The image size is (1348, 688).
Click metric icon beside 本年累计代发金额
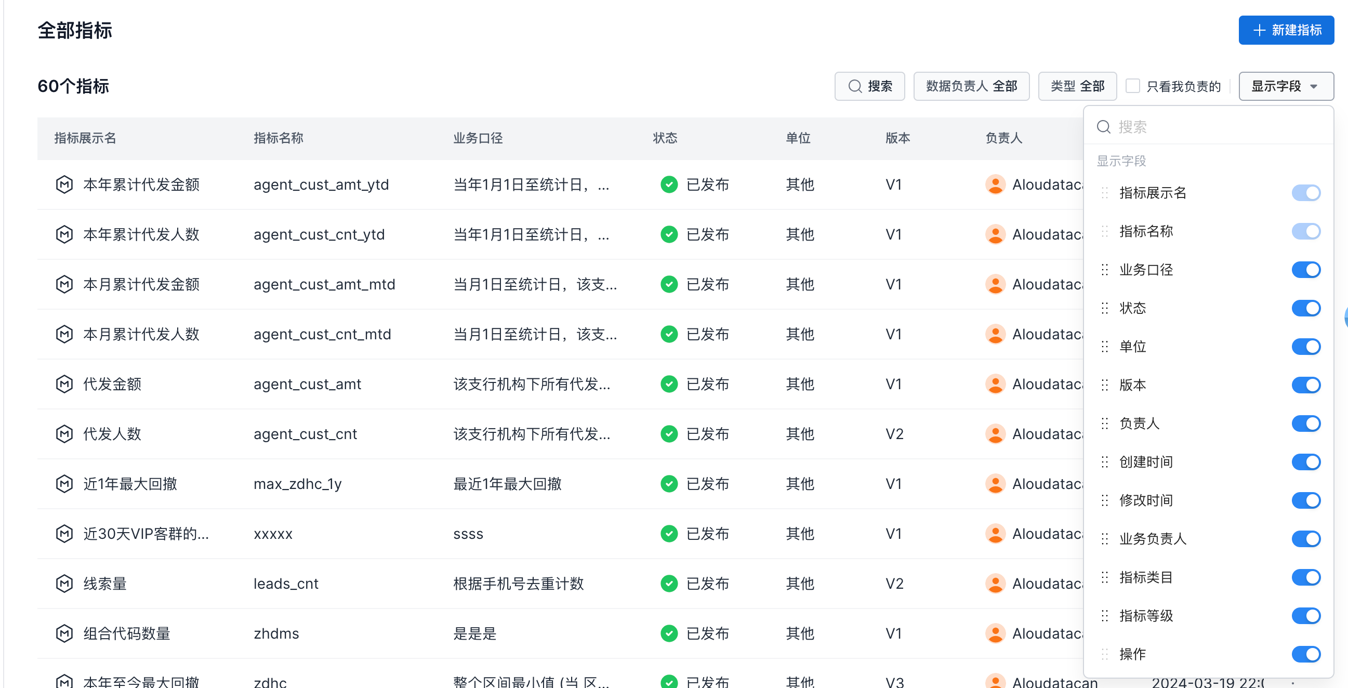[64, 184]
